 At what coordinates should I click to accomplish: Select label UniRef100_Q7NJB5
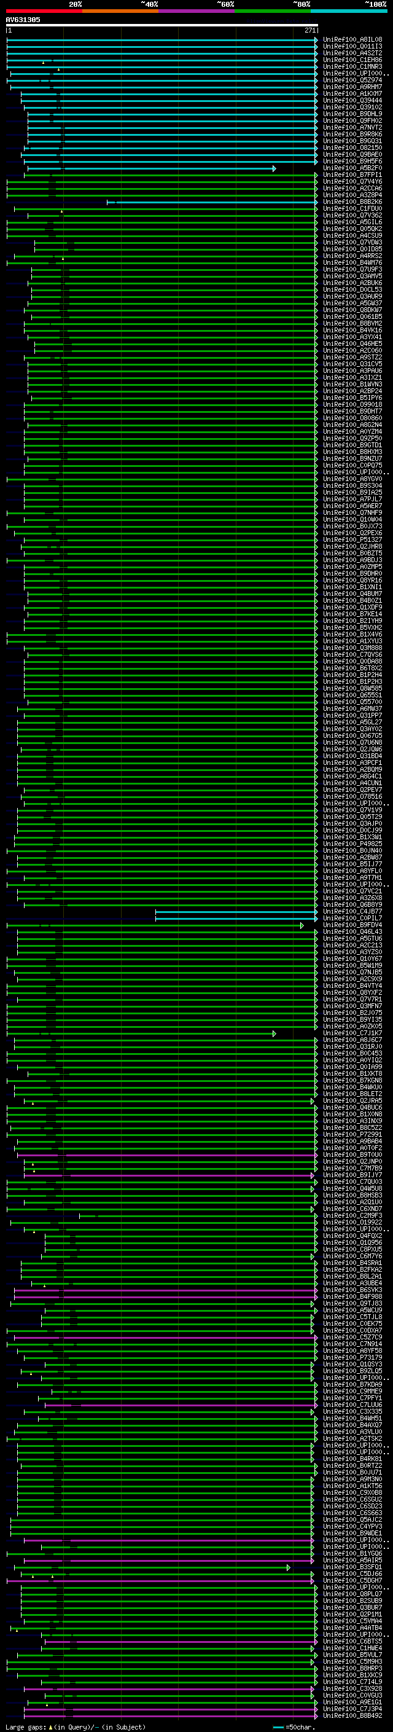coord(352,972)
